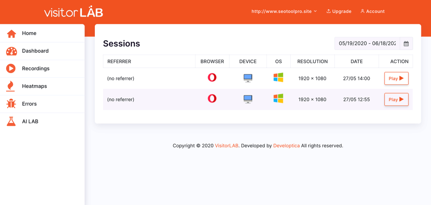Click 1920 × 1080 in the 14:00 row
The image size is (431, 205).
pos(312,78)
